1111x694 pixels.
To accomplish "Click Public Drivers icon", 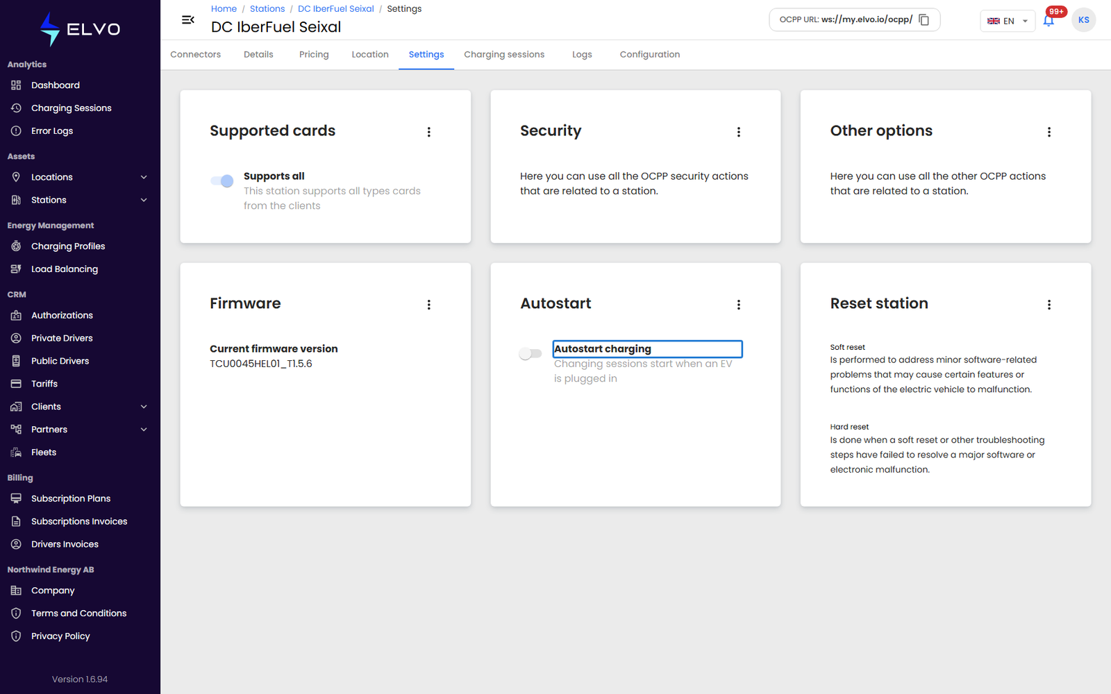I will click(x=16, y=361).
